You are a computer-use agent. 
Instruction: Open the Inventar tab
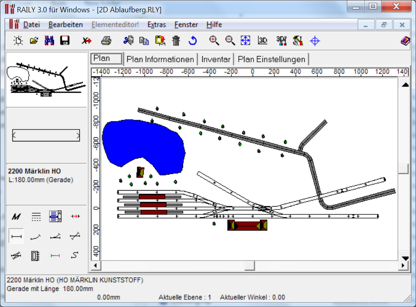coord(216,59)
